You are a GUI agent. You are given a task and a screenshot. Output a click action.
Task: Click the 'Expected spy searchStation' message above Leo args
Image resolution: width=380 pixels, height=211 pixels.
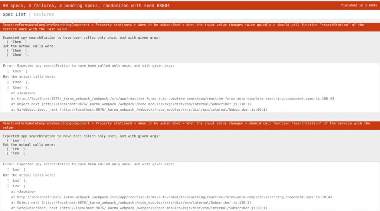point(81,136)
